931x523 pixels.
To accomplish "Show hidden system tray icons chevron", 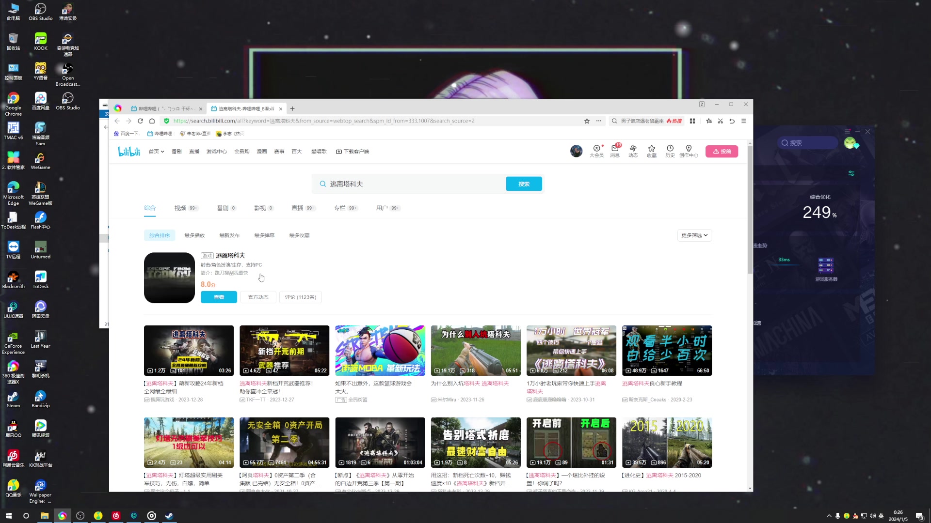I will coord(829,516).
